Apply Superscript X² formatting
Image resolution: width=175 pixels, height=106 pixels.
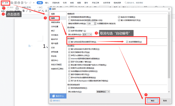click(39, 11)
